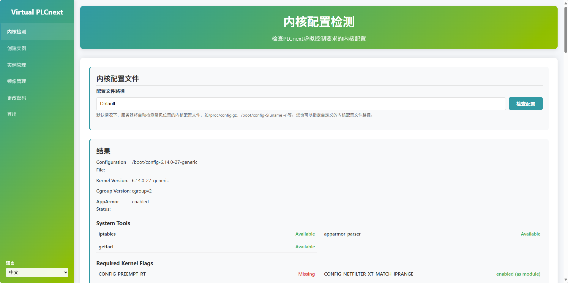Click the page vertical scrollbar thumb

coord(566,30)
